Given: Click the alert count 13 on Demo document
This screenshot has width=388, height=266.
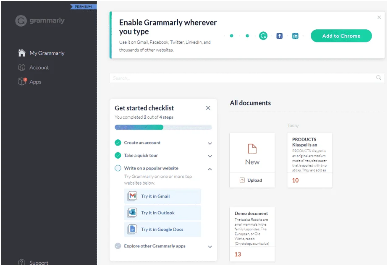Looking at the screenshot, I should pyautogui.click(x=238, y=254).
